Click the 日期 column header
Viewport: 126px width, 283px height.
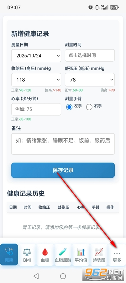coord(13,207)
